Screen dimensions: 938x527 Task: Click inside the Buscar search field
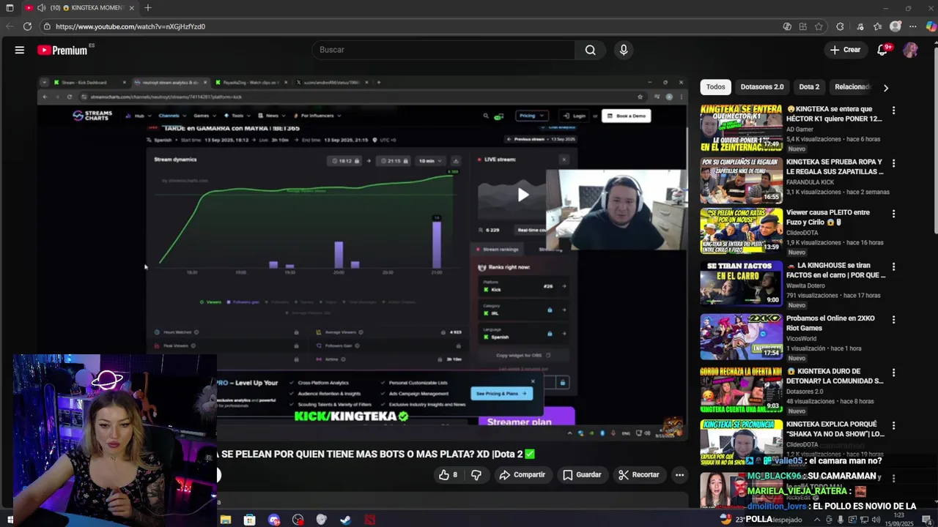tap(443, 50)
